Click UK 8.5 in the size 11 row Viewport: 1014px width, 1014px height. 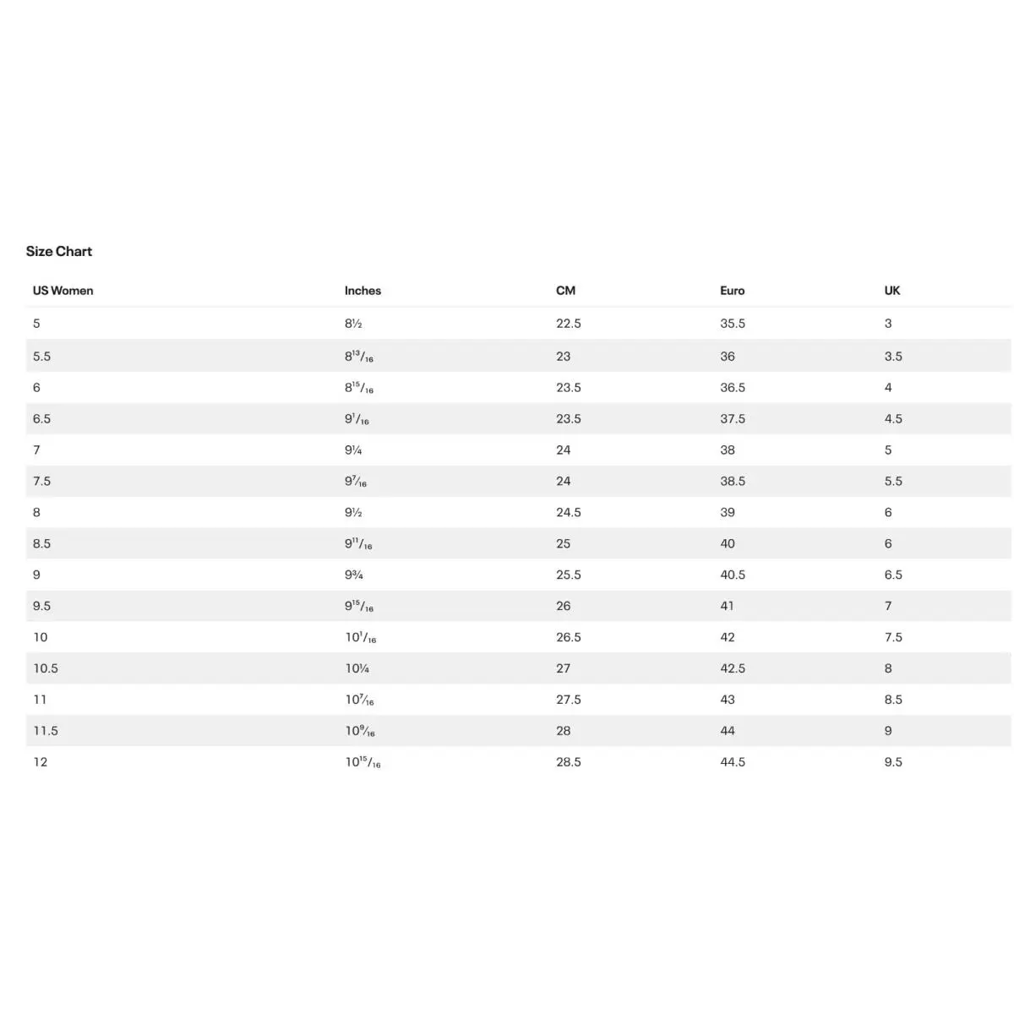point(893,701)
